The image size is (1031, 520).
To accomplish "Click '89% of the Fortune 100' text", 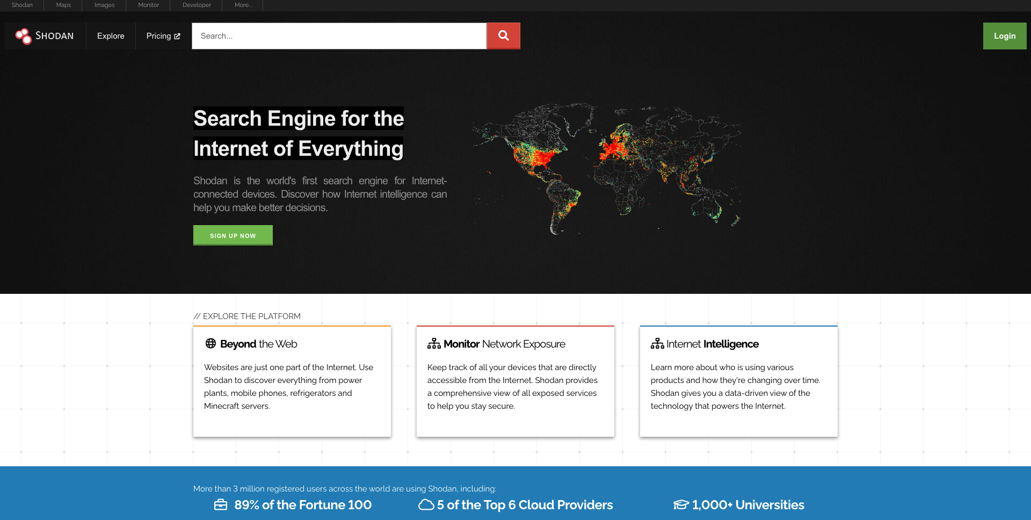I will (303, 505).
